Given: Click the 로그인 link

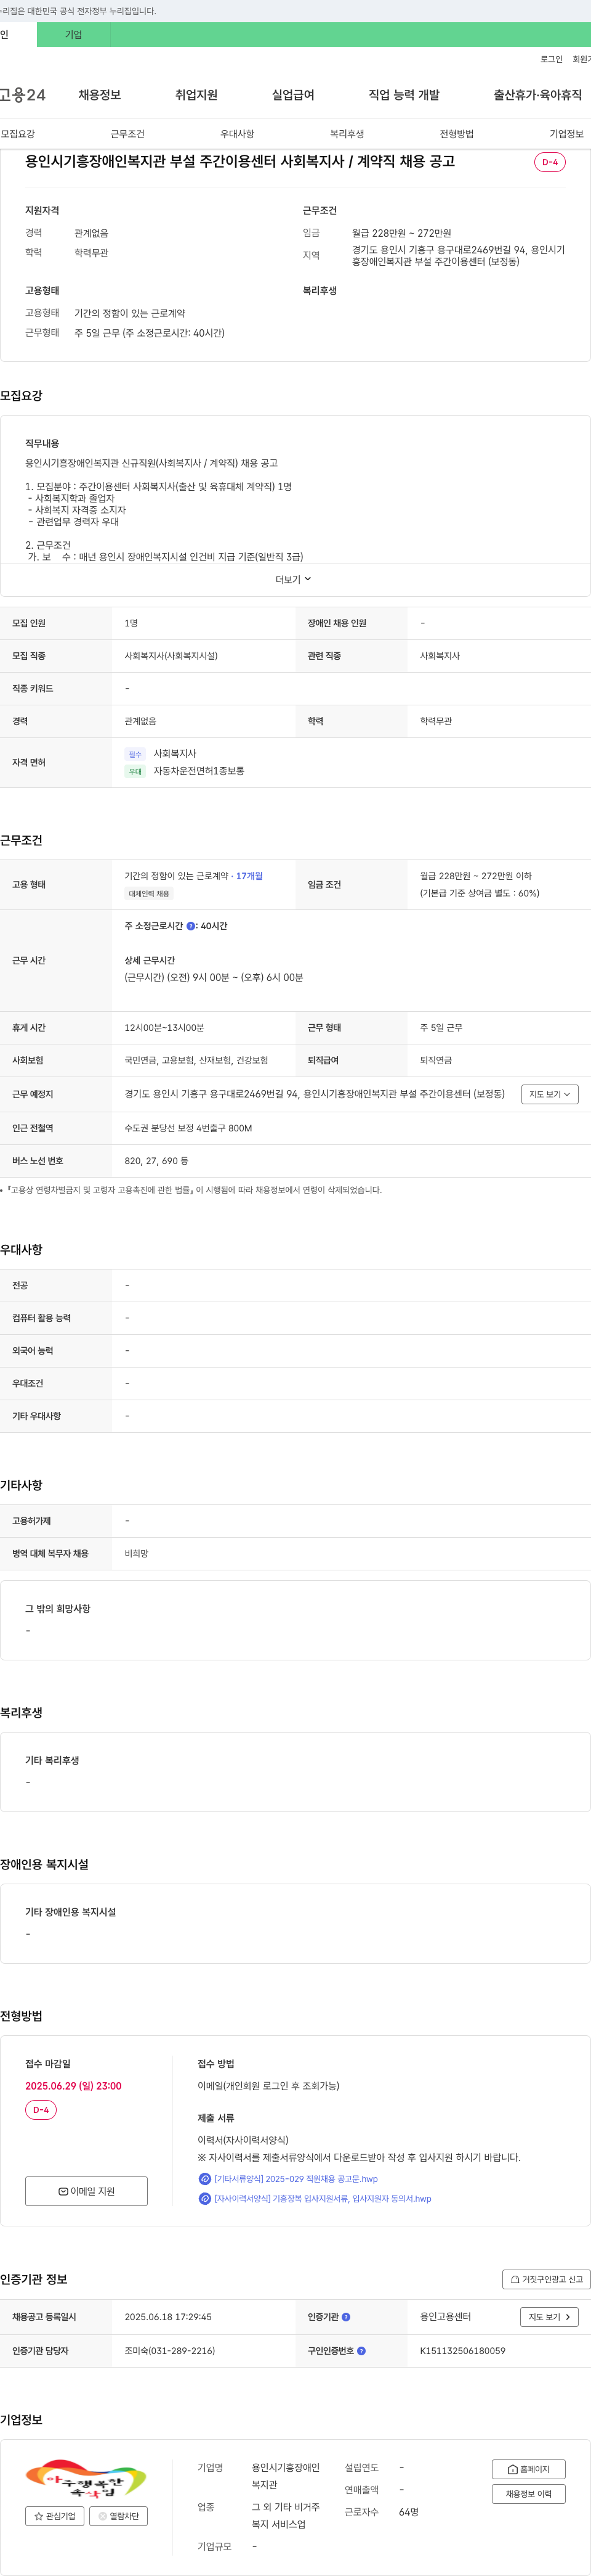Looking at the screenshot, I should coord(551,59).
